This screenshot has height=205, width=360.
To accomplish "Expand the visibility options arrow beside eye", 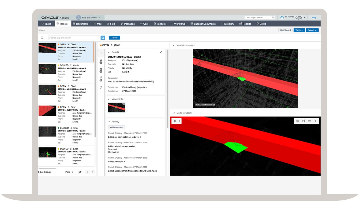I will coord(180,121).
